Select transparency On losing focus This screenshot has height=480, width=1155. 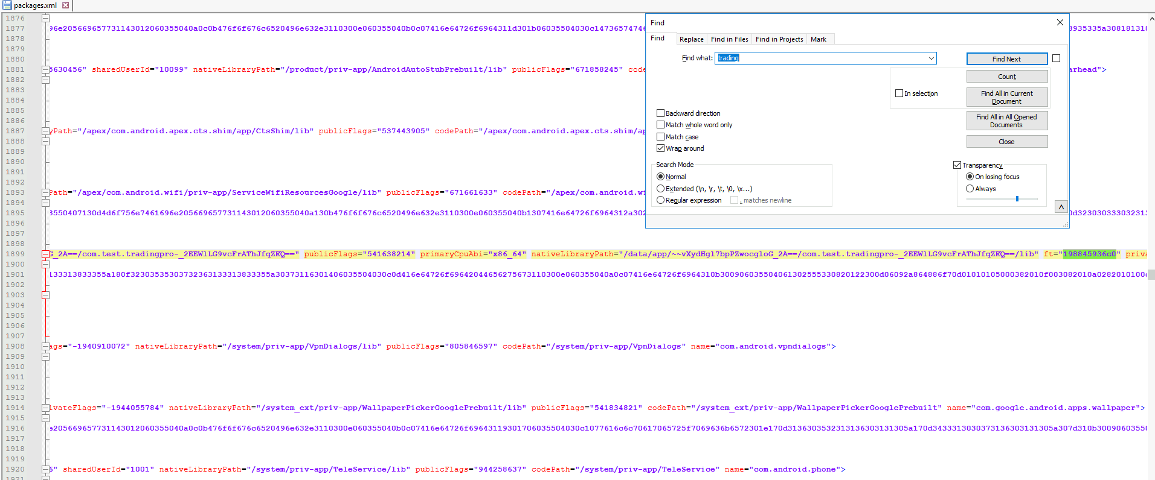(970, 177)
